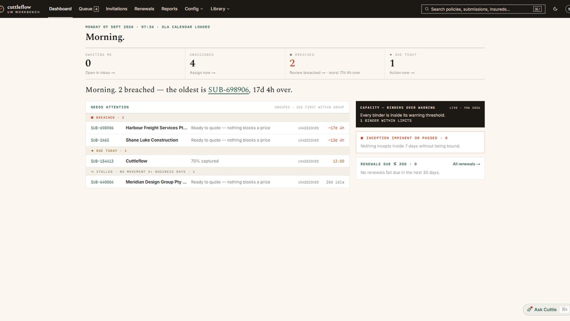570x321 pixels.
Task: Follow the 'Review breached' link
Action: pos(308,73)
